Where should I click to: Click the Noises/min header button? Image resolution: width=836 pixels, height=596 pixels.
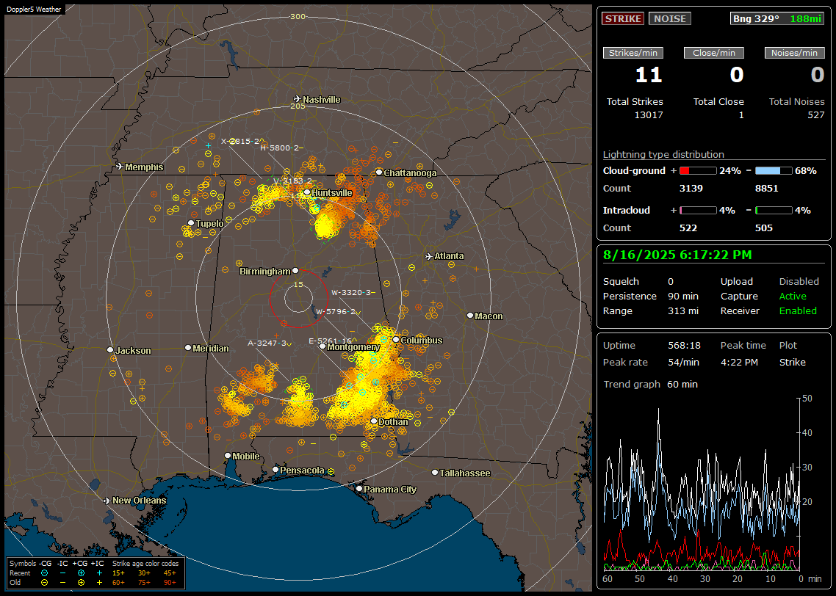(x=794, y=53)
